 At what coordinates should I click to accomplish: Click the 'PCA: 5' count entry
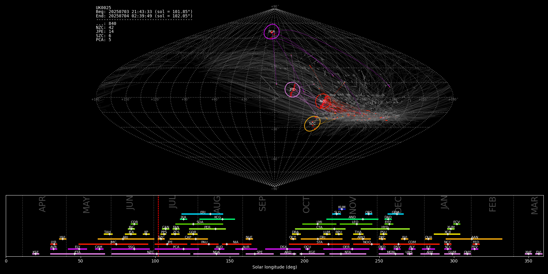[104, 40]
